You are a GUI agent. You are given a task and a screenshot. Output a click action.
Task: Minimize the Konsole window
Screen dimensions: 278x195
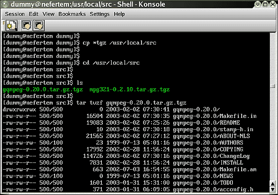tap(258, 4)
